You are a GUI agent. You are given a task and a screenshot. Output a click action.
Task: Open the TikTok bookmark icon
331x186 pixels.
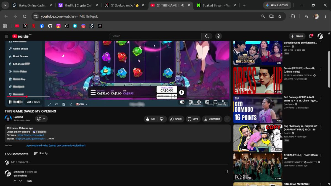pos(100,26)
